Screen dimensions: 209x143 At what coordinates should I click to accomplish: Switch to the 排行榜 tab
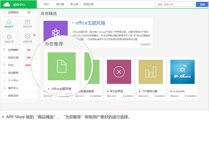(x=60, y=4)
